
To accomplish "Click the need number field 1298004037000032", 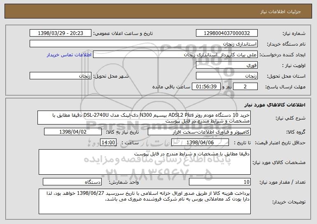I will point(226,33).
